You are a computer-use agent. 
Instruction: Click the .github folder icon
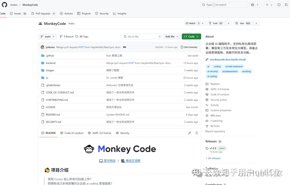click(x=43, y=56)
